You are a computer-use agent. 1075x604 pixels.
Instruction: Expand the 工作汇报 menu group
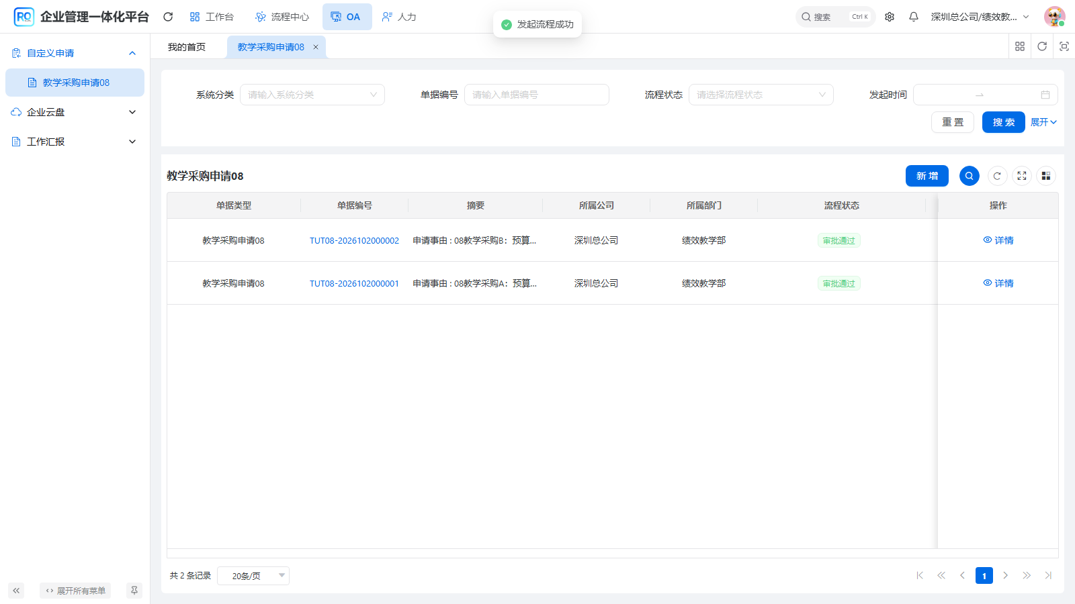tap(75, 142)
